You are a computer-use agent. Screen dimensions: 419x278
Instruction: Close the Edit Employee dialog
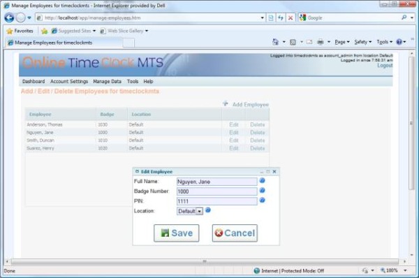274,172
